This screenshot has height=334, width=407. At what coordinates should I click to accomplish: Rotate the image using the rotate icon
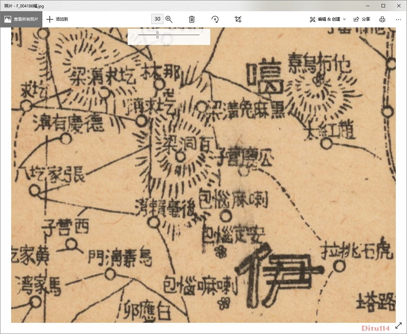[215, 19]
